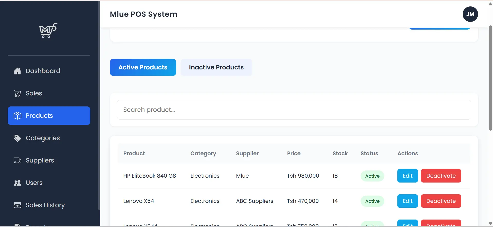Viewport: 493px width, 227px height.
Task: Click the Product column header
Action: point(134,153)
